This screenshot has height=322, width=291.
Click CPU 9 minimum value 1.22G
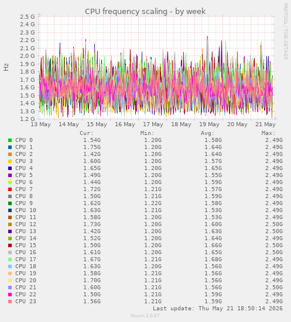153,203
